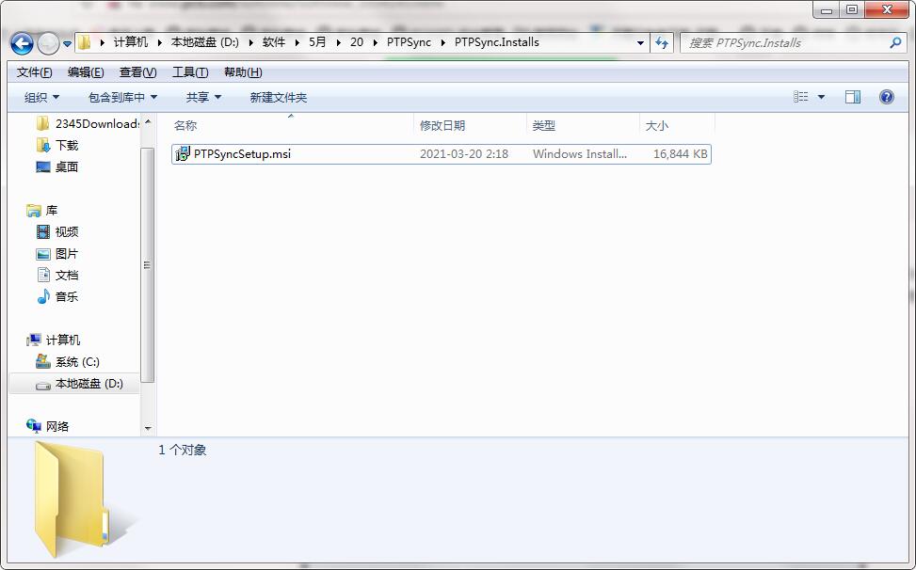Open the 组织 dropdown
The height and width of the screenshot is (570, 916).
click(x=41, y=98)
